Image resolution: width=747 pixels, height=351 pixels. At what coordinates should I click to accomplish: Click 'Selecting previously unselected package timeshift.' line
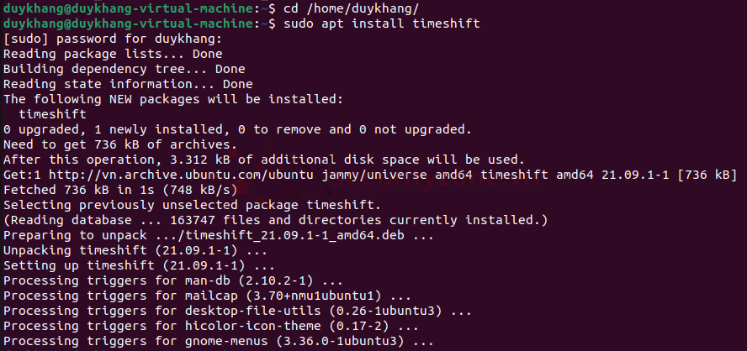pyautogui.click(x=193, y=206)
